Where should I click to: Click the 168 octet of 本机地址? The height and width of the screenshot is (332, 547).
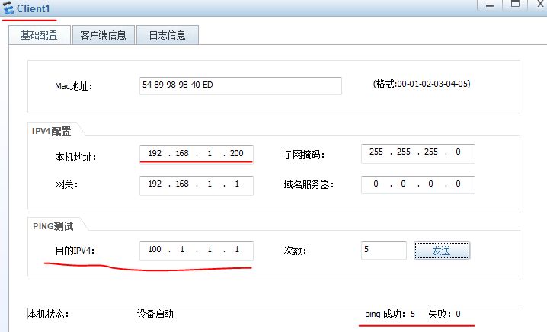[181, 154]
